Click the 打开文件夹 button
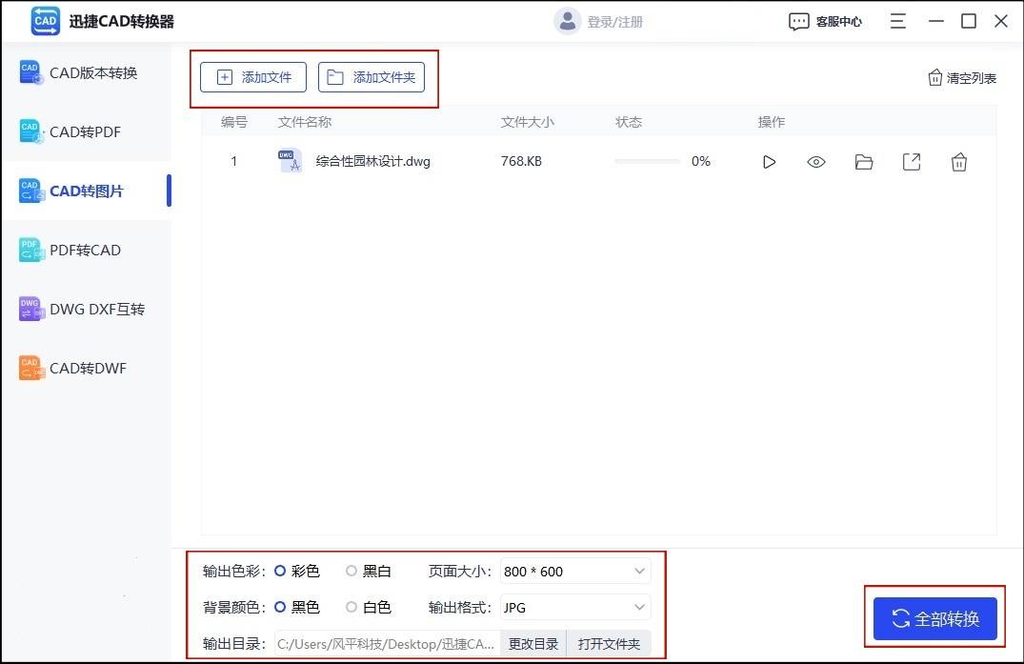Viewport: 1024px width, 664px height. point(609,644)
